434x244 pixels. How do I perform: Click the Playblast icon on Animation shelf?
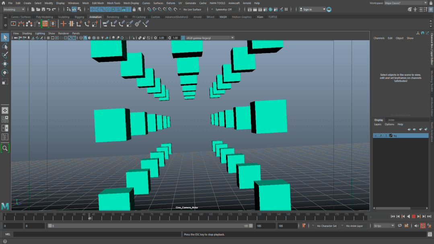coord(13,24)
